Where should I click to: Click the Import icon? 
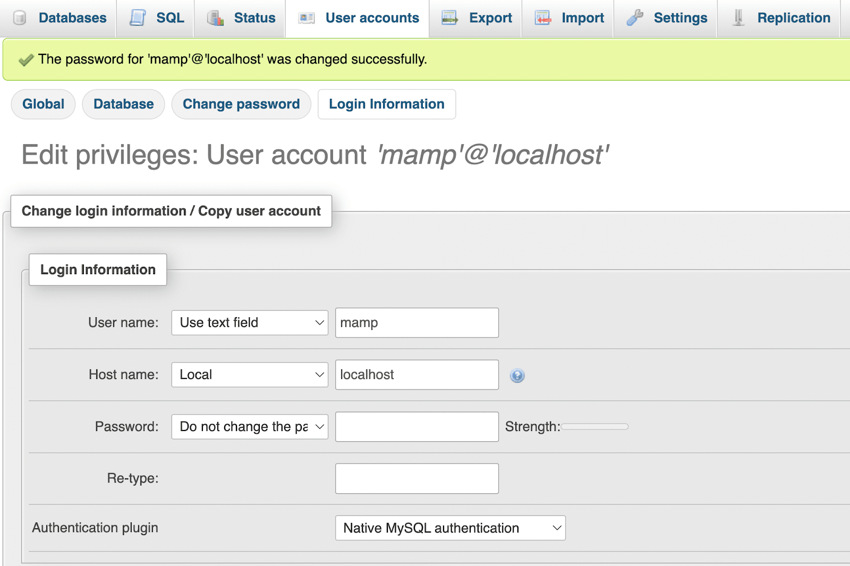[x=542, y=18]
